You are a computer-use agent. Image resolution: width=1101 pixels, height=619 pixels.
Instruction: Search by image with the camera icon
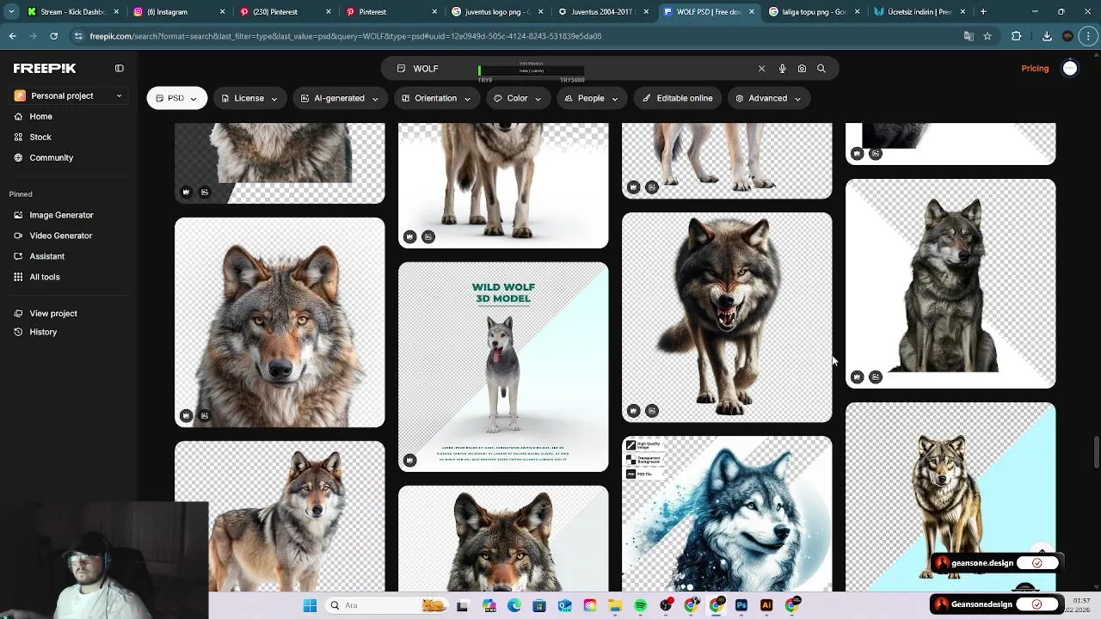coord(802,69)
